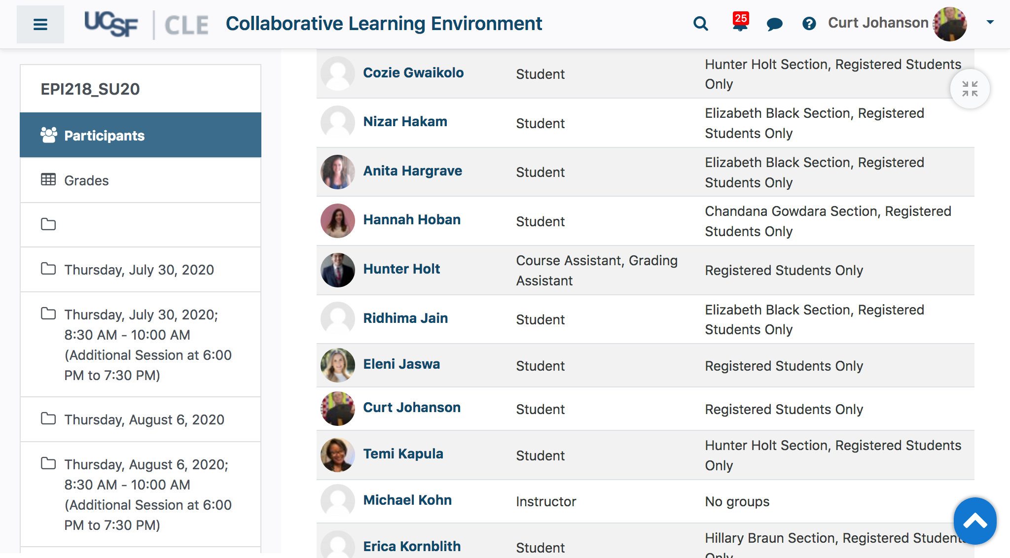Screen dimensions: 1010x558
Task: Click the Participants people icon
Action: pos(48,135)
